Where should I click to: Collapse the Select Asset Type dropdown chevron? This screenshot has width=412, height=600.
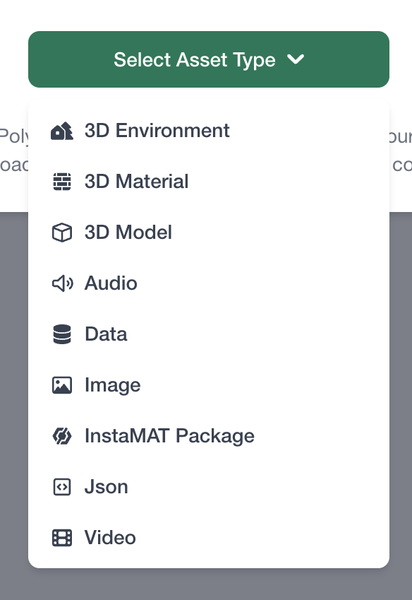(x=296, y=59)
